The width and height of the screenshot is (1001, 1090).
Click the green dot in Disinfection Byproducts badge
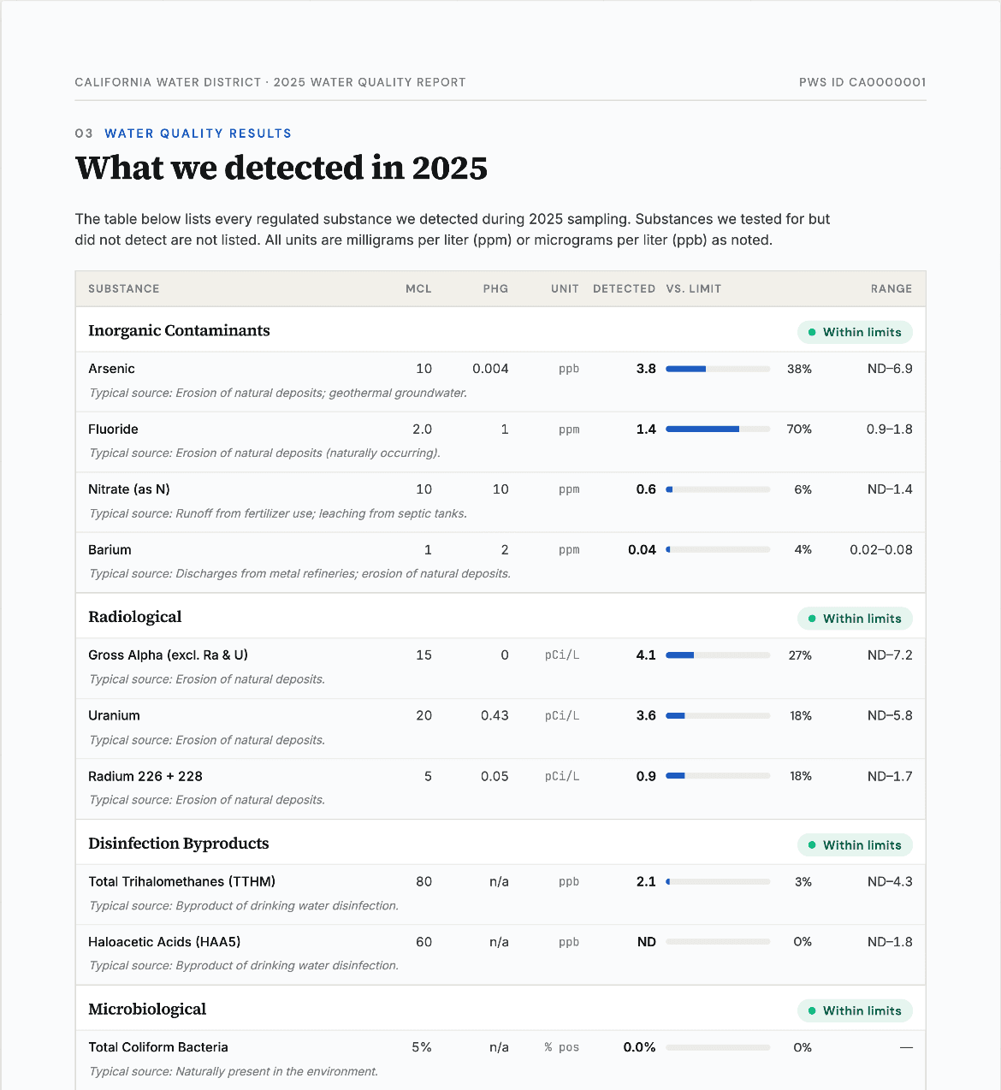tap(811, 844)
